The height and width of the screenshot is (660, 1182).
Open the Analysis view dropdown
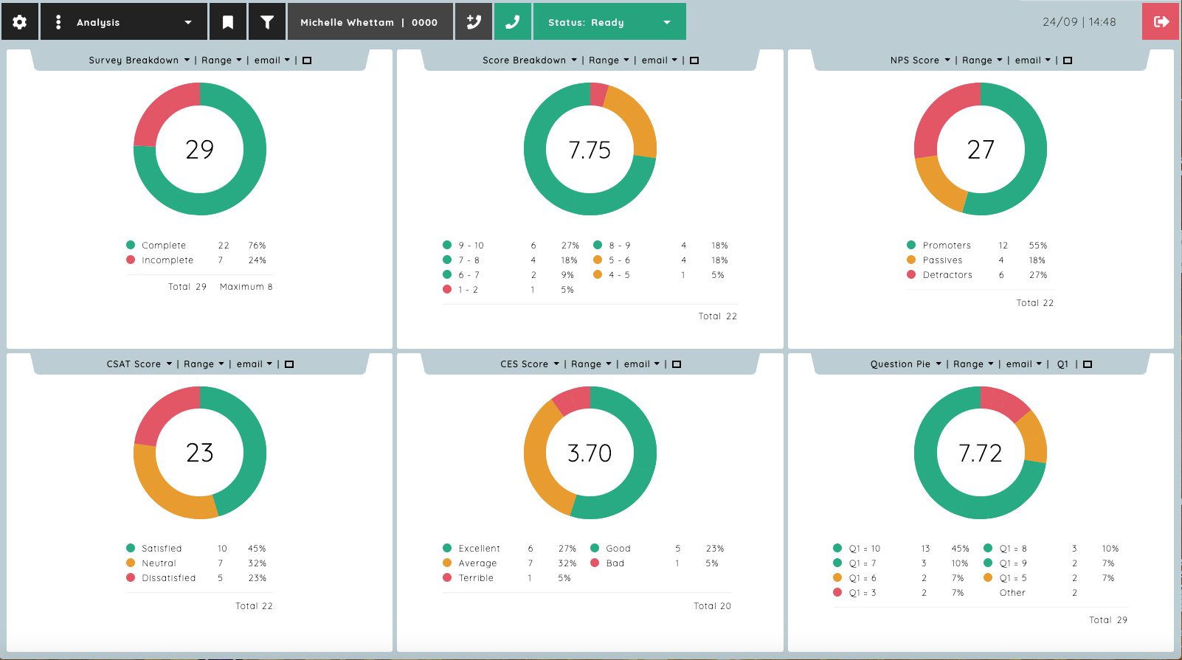tap(125, 22)
